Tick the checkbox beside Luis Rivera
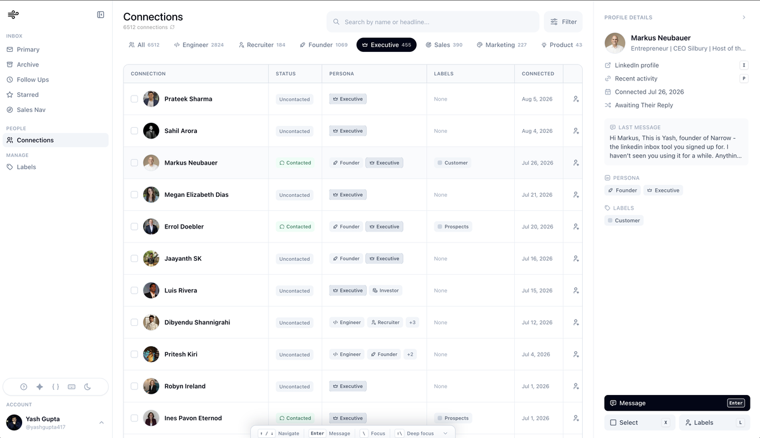The image size is (760, 438). point(134,291)
